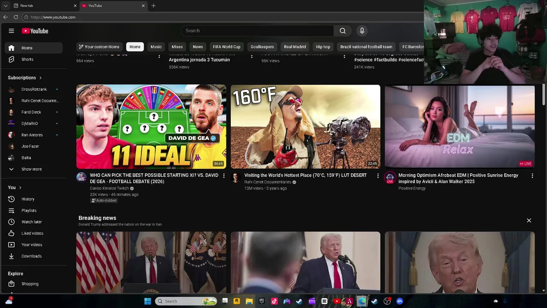Image resolution: width=547 pixels, height=308 pixels.
Task: Select the Music filter chip
Action: coord(156,47)
